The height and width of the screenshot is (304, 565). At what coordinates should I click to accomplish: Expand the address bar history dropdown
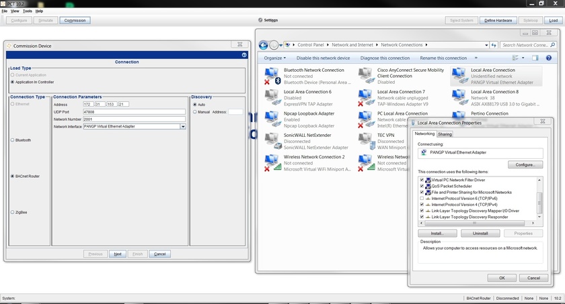point(486,45)
